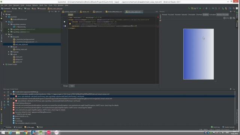Toggle the Selected state in Preview
Image resolution: width=240 pixels, height=135 pixels.
pyautogui.click(x=184, y=15)
